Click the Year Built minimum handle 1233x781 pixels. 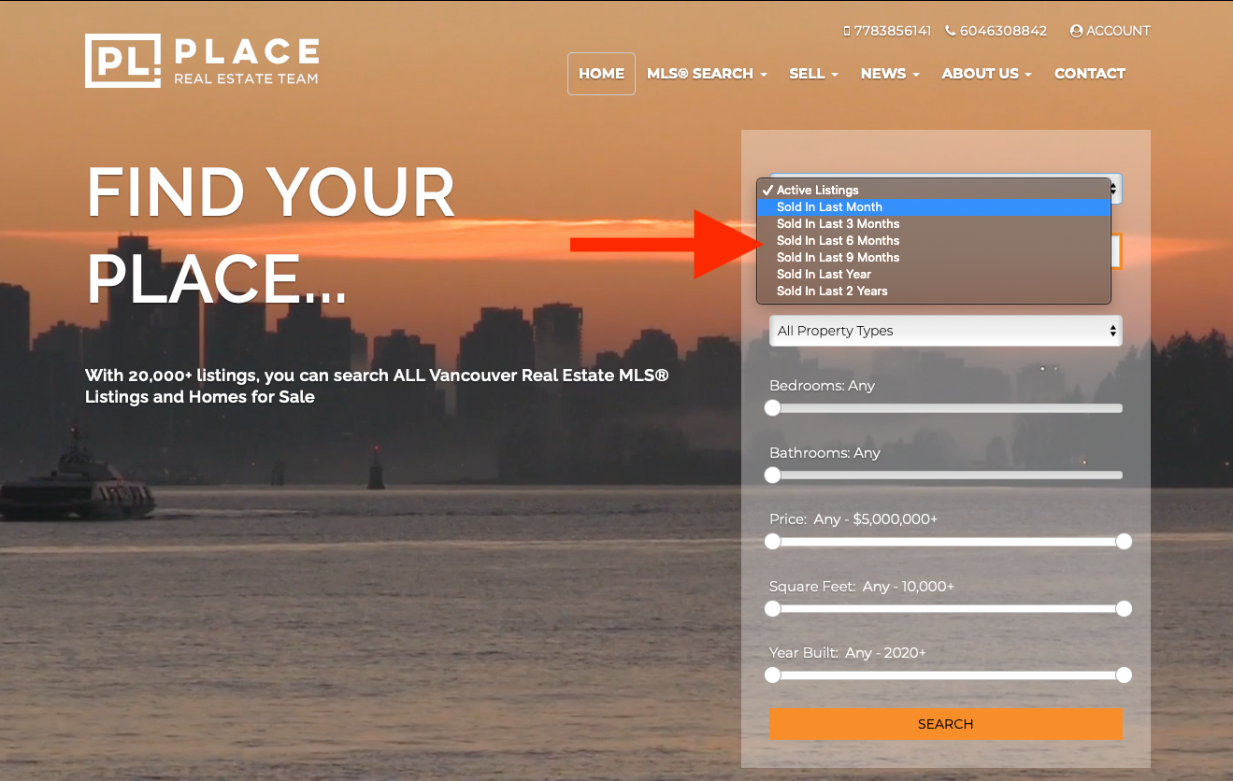772,675
